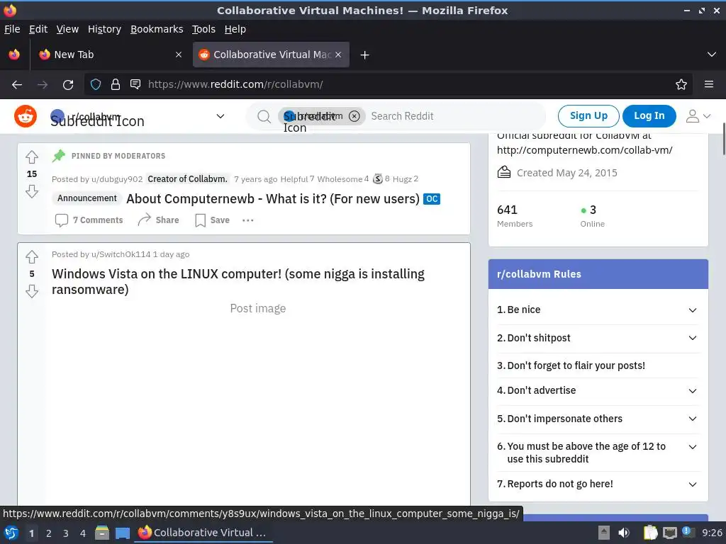Click the Firefox View icon in tab bar
This screenshot has width=726, height=544.
(x=14, y=55)
